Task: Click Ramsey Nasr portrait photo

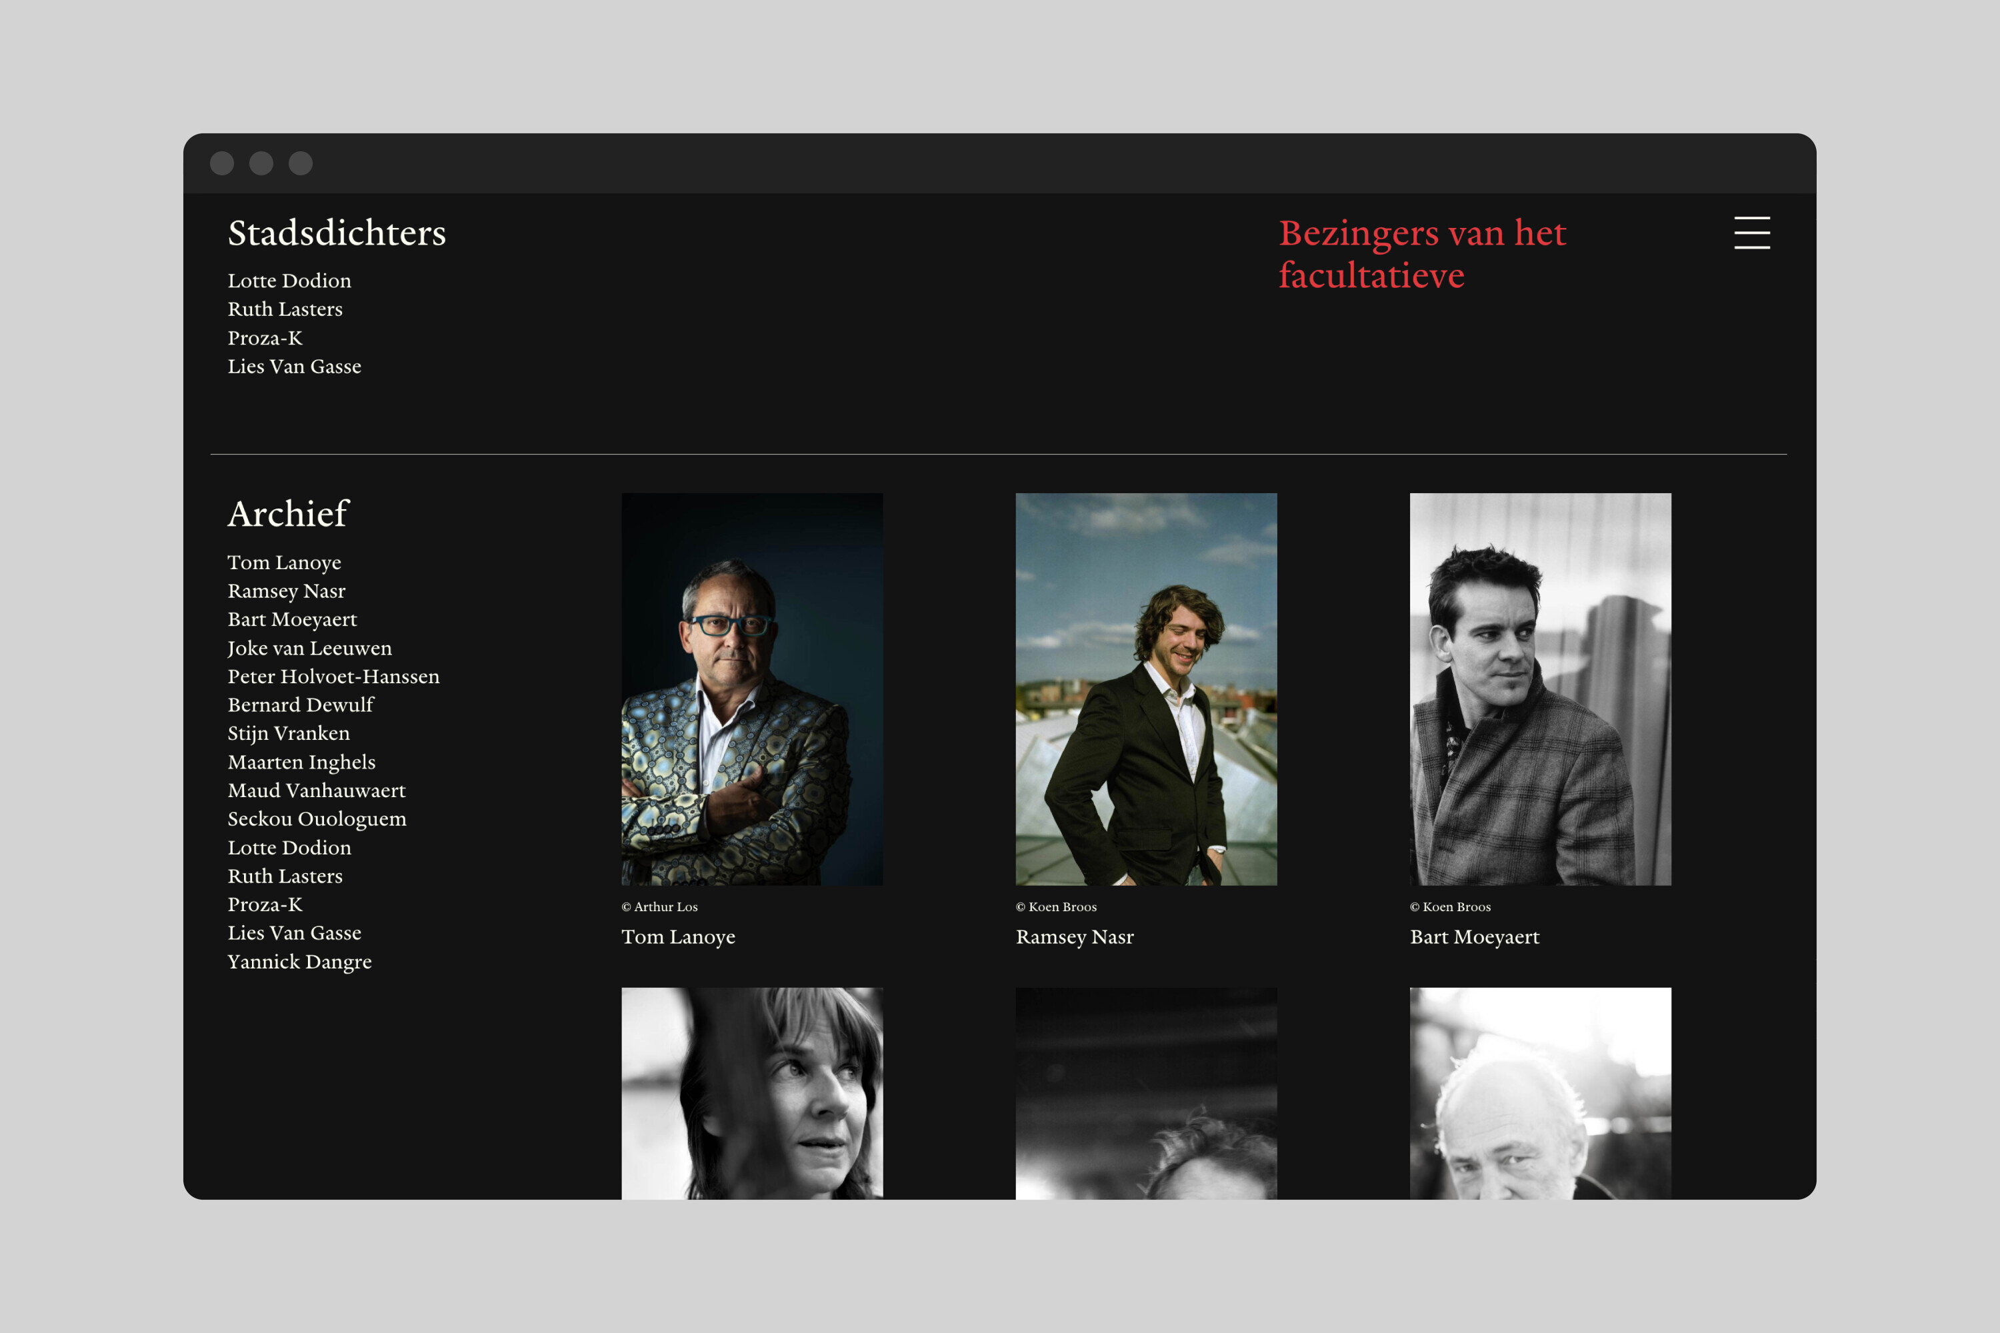Action: pos(1146,689)
